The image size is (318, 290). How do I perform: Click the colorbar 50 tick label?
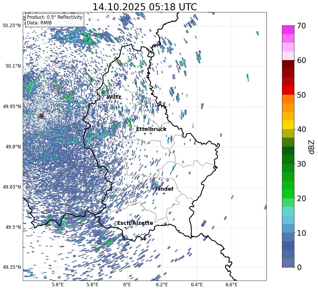[302, 95]
